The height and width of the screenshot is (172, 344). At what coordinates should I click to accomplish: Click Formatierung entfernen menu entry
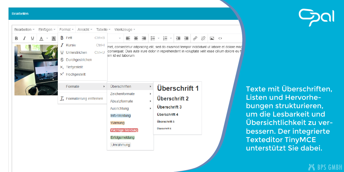tap(83, 98)
